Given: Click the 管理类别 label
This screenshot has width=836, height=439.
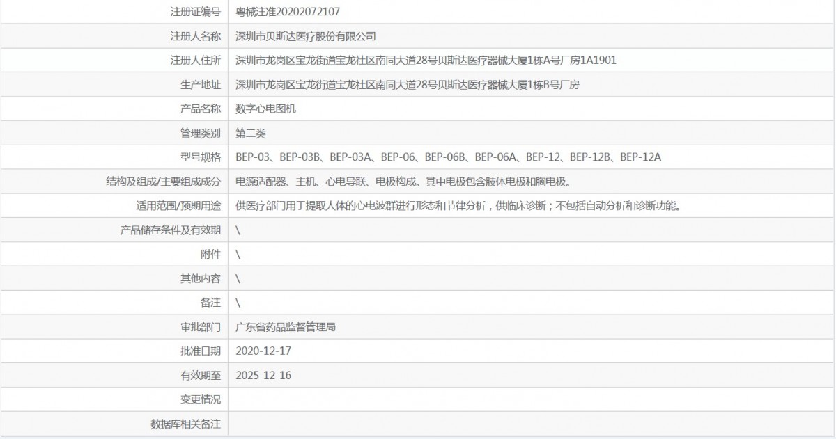Looking at the screenshot, I should pyautogui.click(x=201, y=133).
